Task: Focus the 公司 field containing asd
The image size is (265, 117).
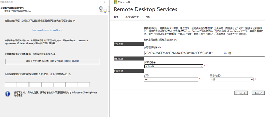Action: (171, 79)
